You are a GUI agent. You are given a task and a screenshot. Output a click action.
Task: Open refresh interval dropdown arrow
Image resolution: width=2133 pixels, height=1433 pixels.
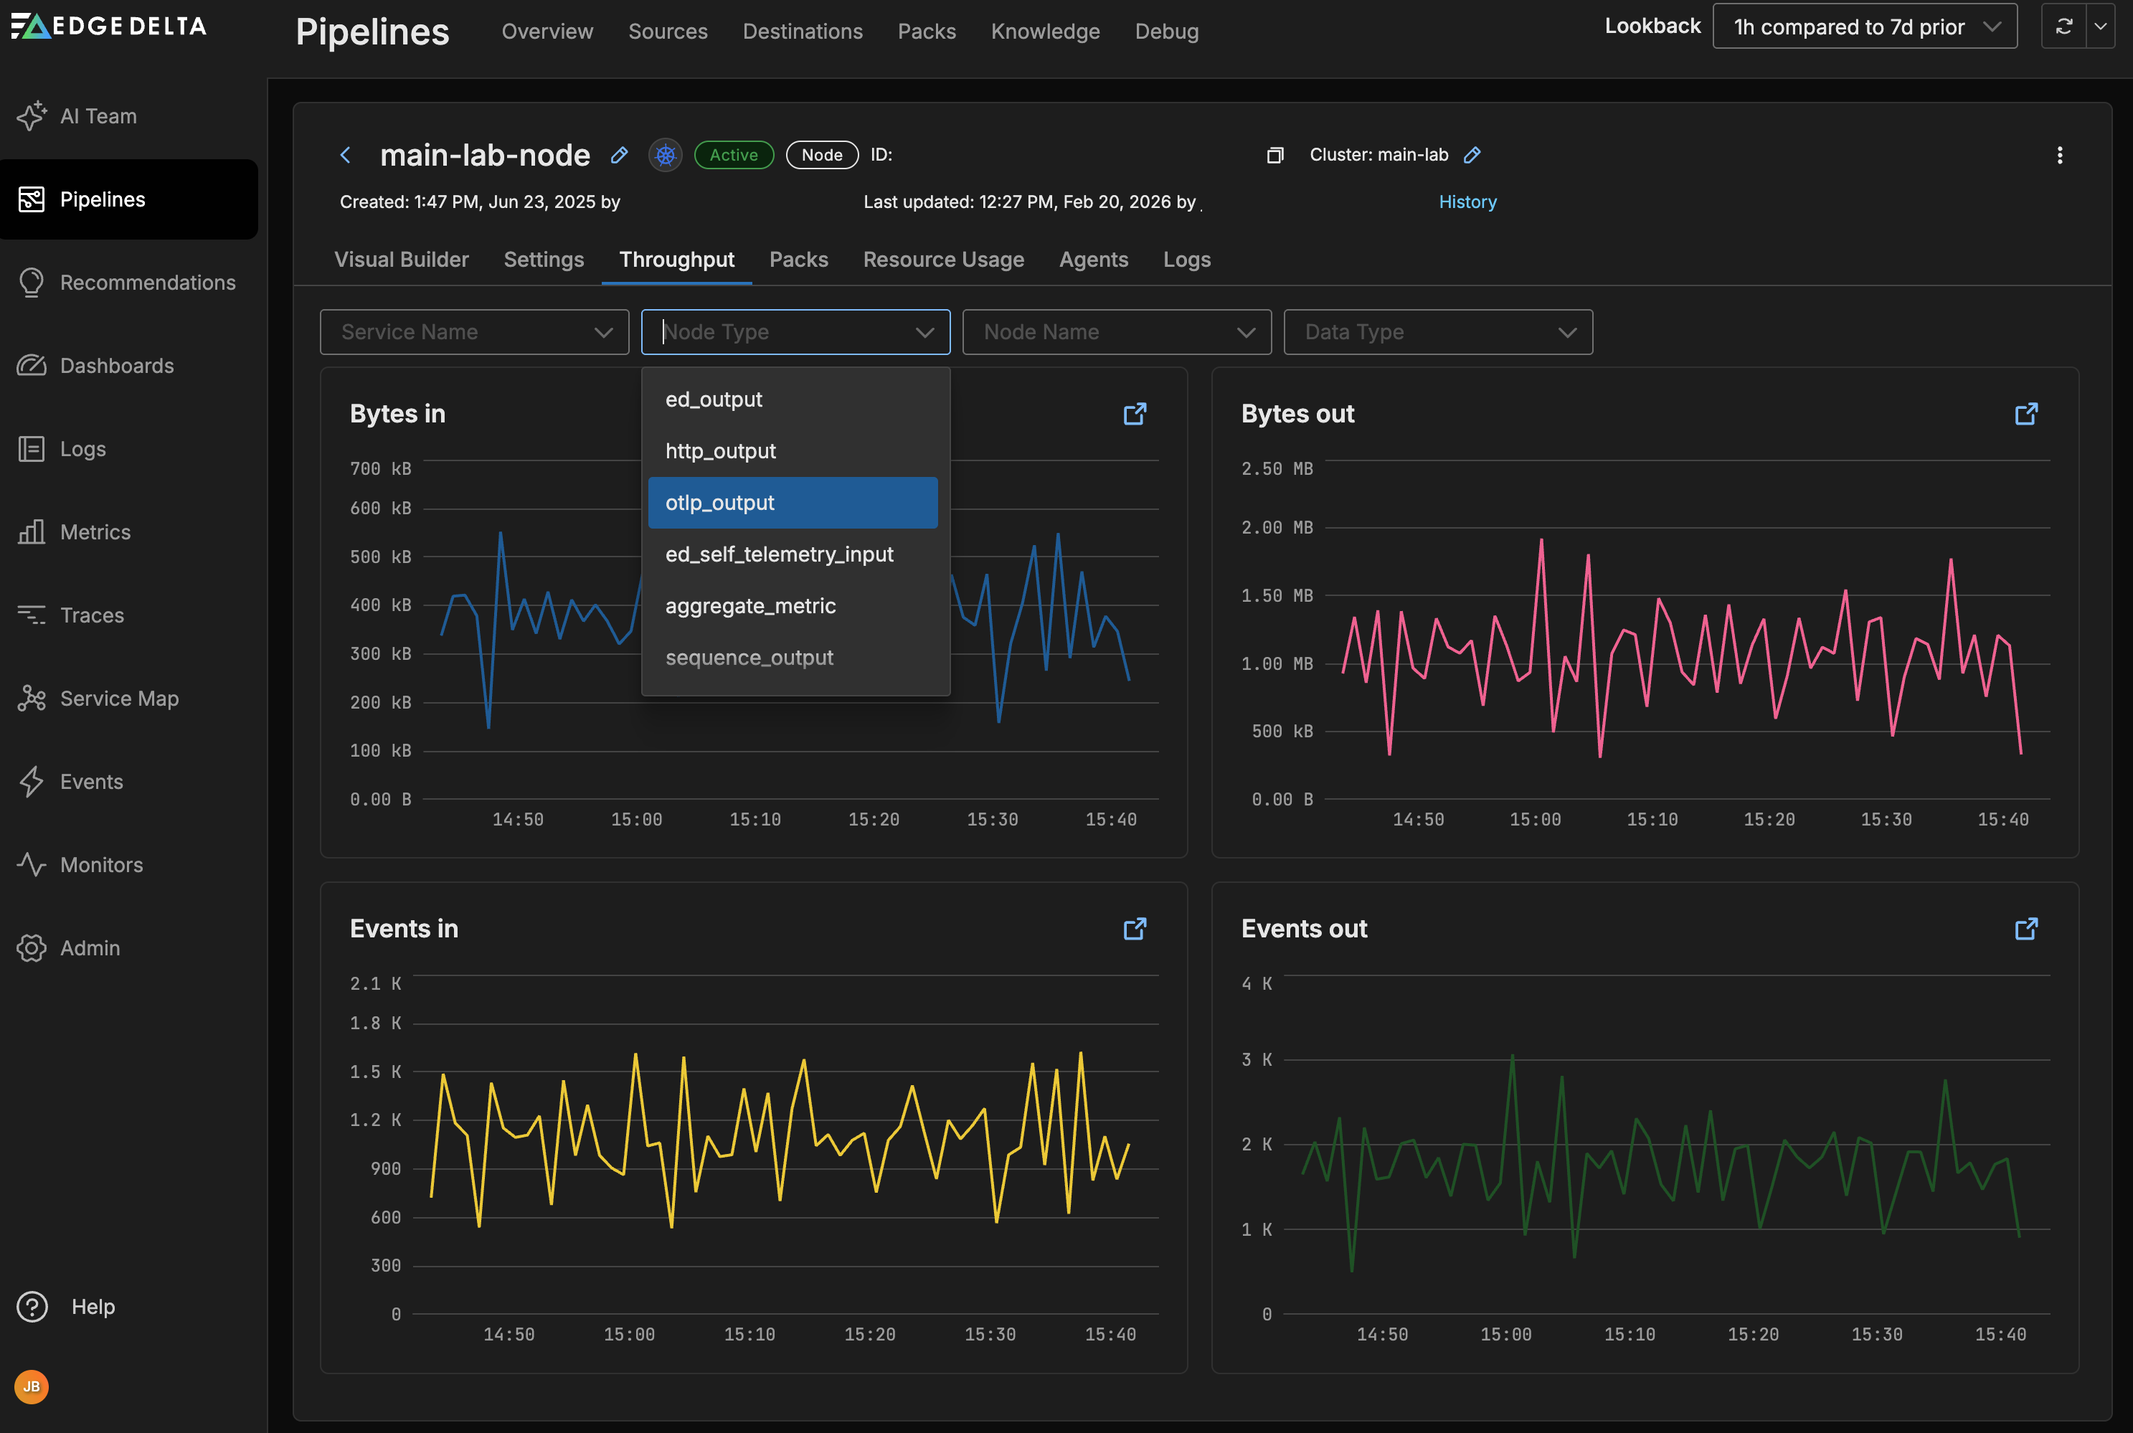point(2100,27)
